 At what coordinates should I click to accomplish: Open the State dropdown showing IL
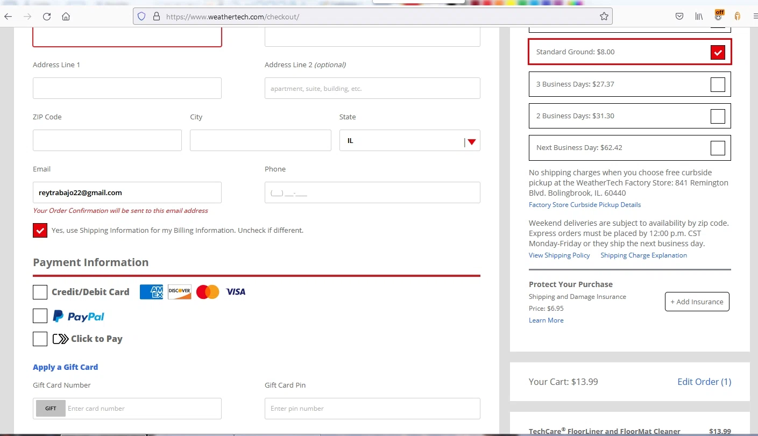point(410,140)
